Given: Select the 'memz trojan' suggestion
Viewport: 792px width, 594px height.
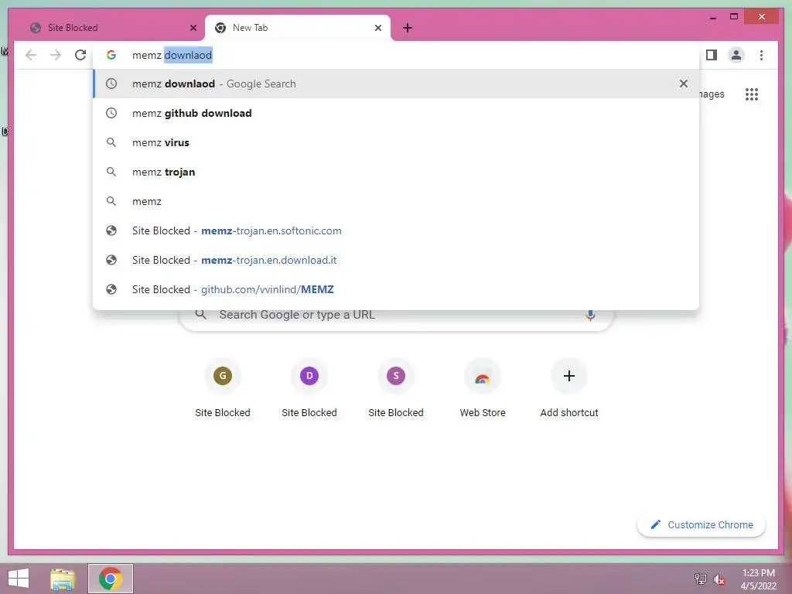Looking at the screenshot, I should (x=396, y=172).
